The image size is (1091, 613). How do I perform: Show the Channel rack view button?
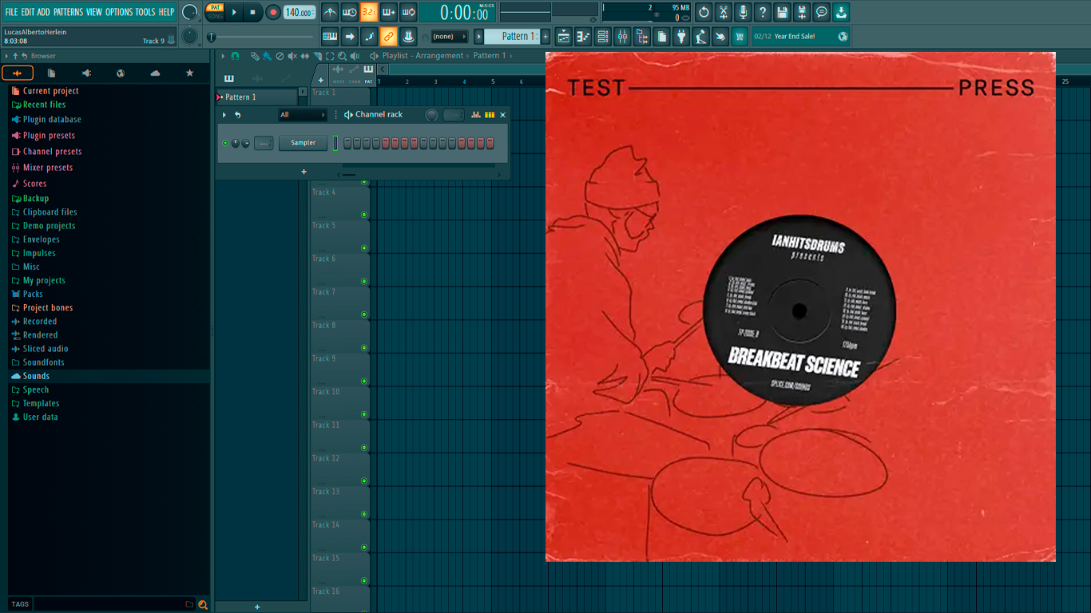click(x=603, y=36)
